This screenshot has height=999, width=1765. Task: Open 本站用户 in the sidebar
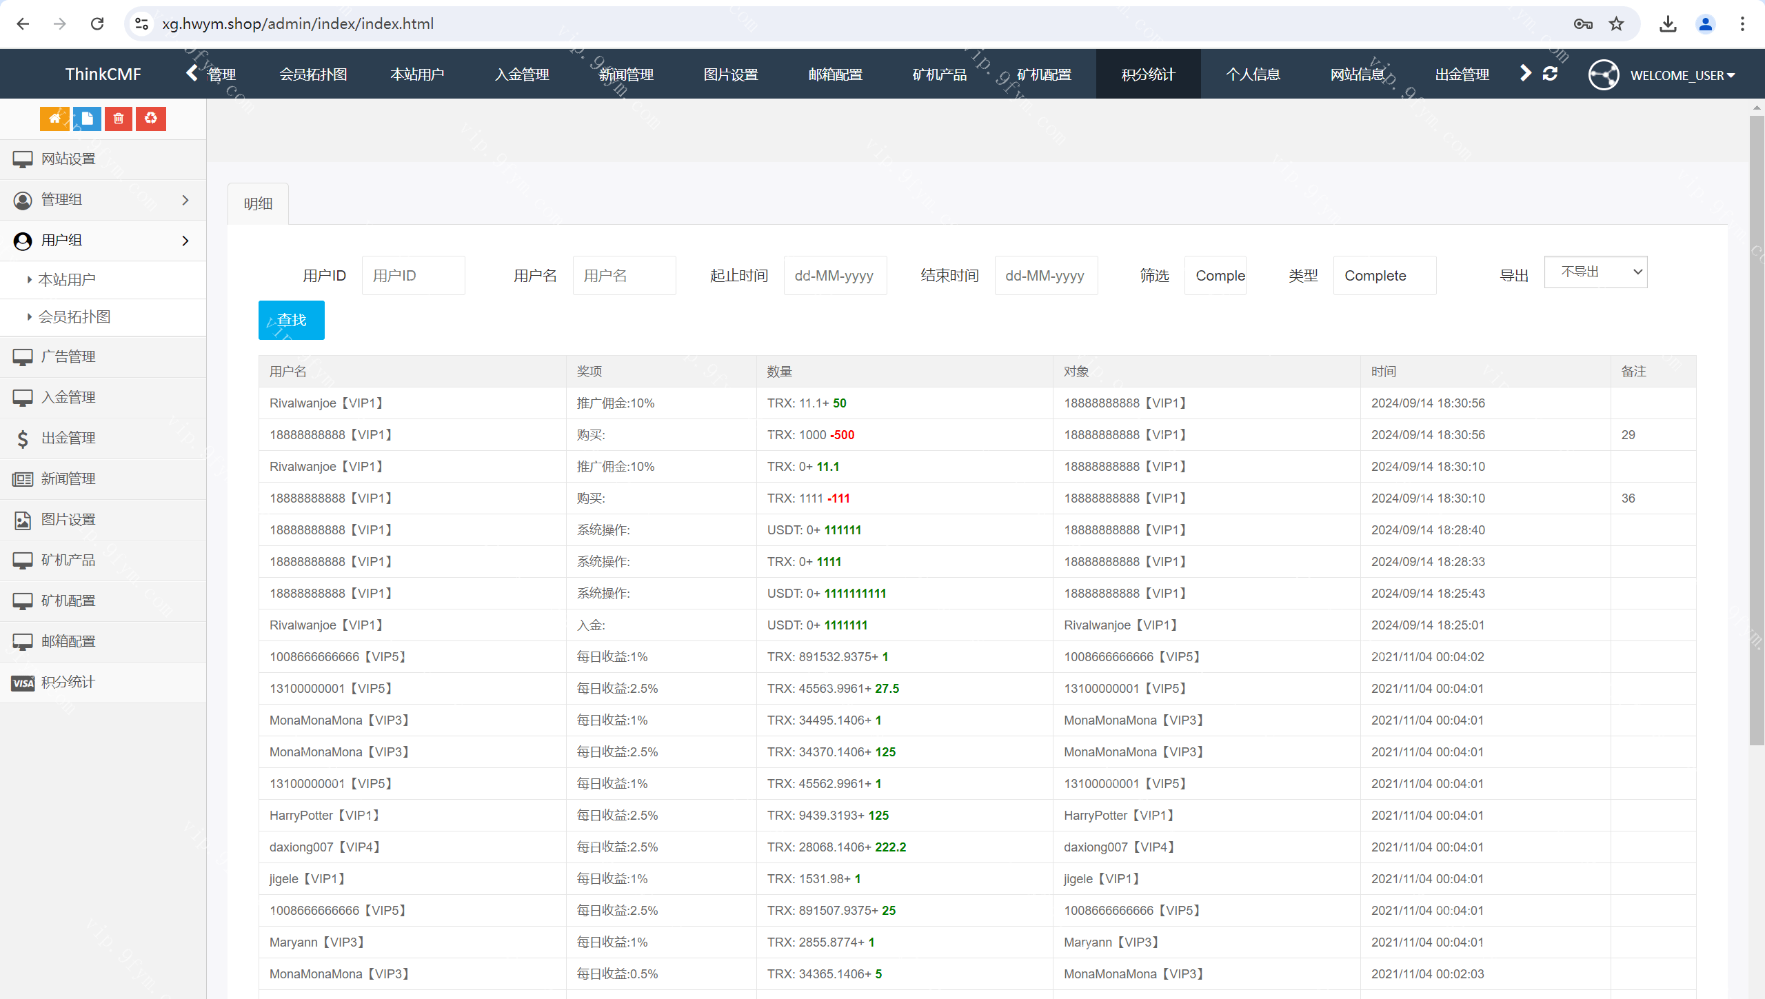(67, 280)
